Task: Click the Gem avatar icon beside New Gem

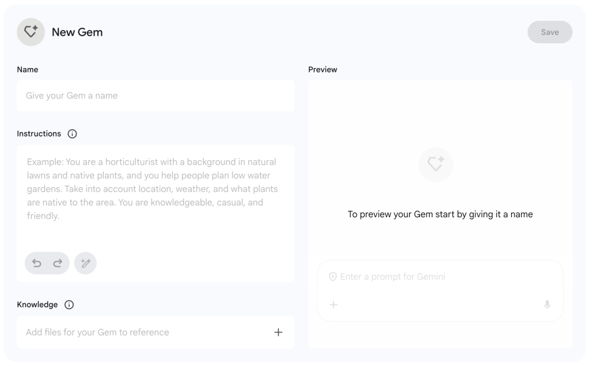Action: point(31,32)
